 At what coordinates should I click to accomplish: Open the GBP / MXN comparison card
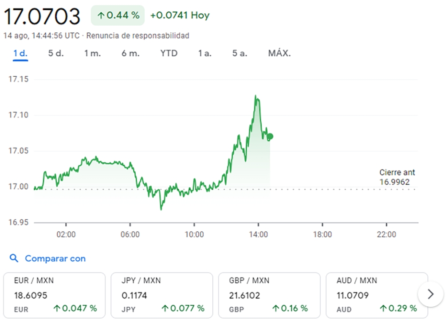[269, 295]
